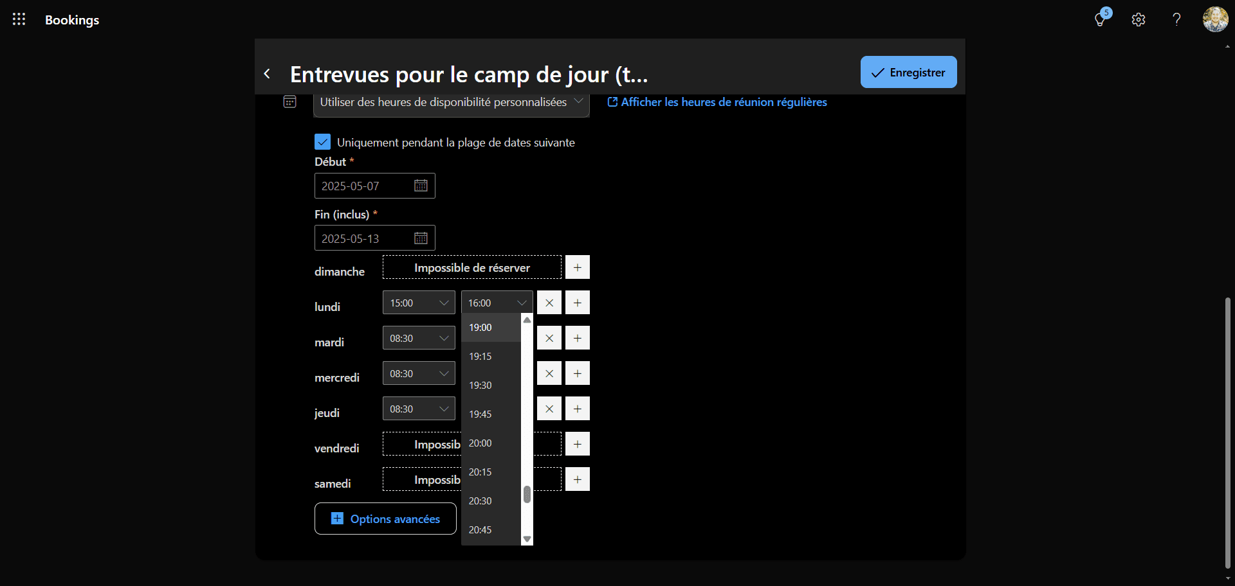Open the account profile picture
The image size is (1235, 586).
pyautogui.click(x=1215, y=19)
